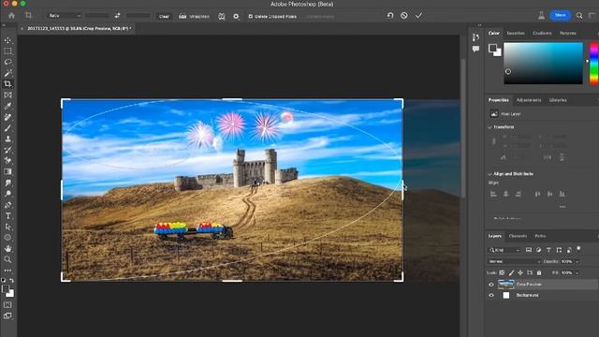
Task: Select the Lasso tool
Action: 7,62
